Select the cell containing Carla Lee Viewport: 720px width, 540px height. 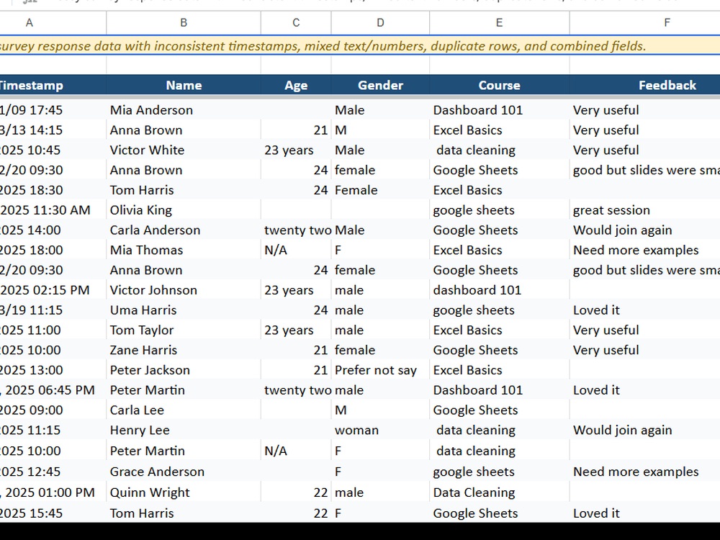click(183, 410)
